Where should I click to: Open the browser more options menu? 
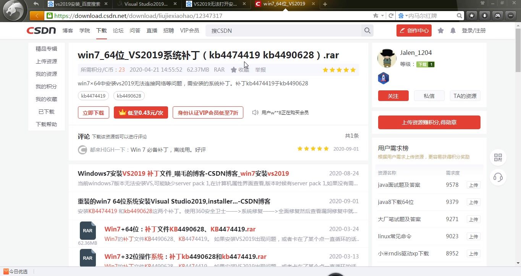511,16
